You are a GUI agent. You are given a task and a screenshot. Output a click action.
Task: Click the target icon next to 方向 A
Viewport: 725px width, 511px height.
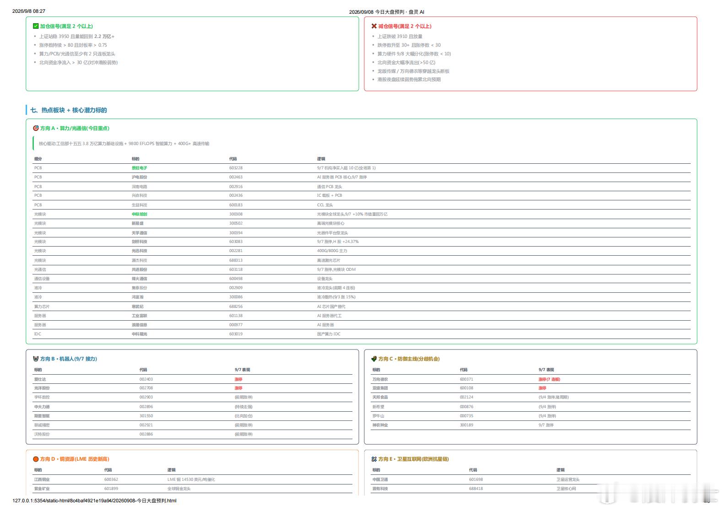[x=36, y=128]
